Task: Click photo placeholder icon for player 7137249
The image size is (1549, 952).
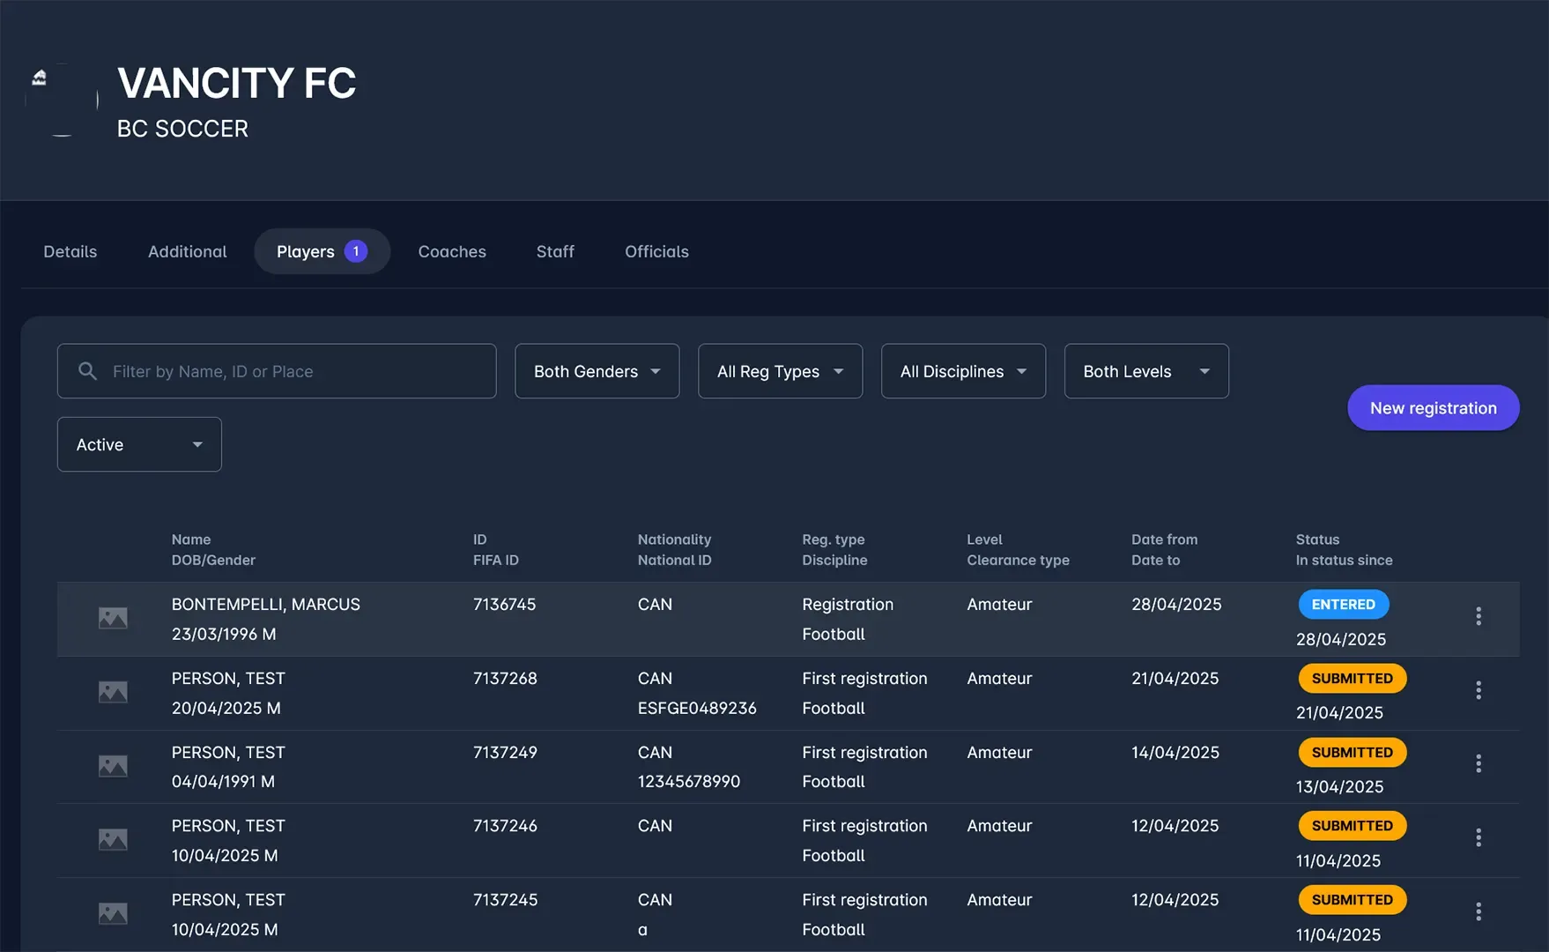Action: click(113, 766)
